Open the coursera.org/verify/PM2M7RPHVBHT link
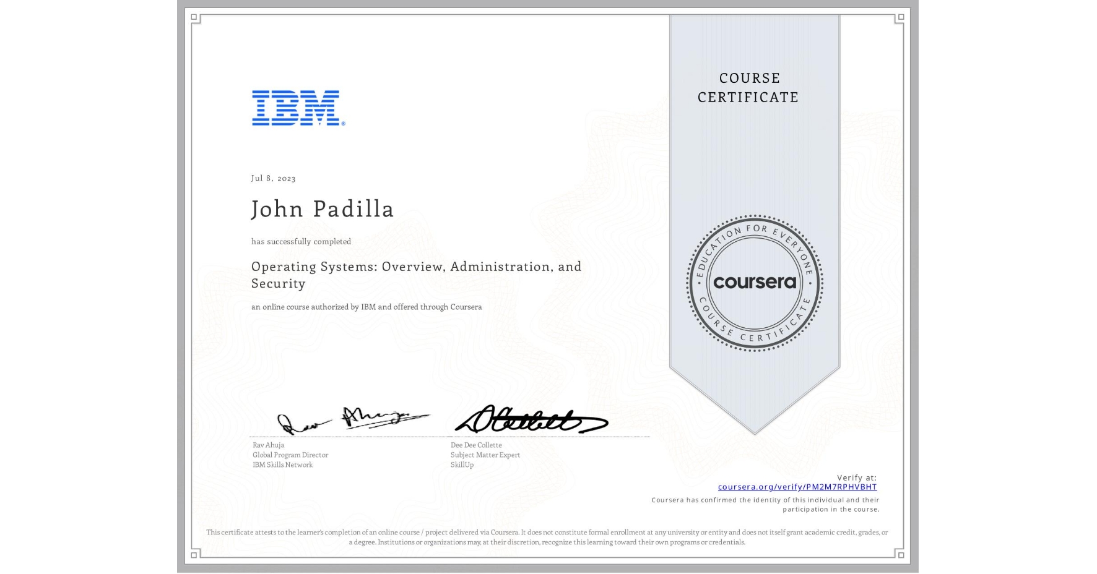 pos(797,487)
